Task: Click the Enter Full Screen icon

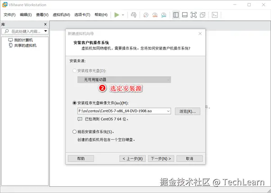Action: (x=194, y=15)
